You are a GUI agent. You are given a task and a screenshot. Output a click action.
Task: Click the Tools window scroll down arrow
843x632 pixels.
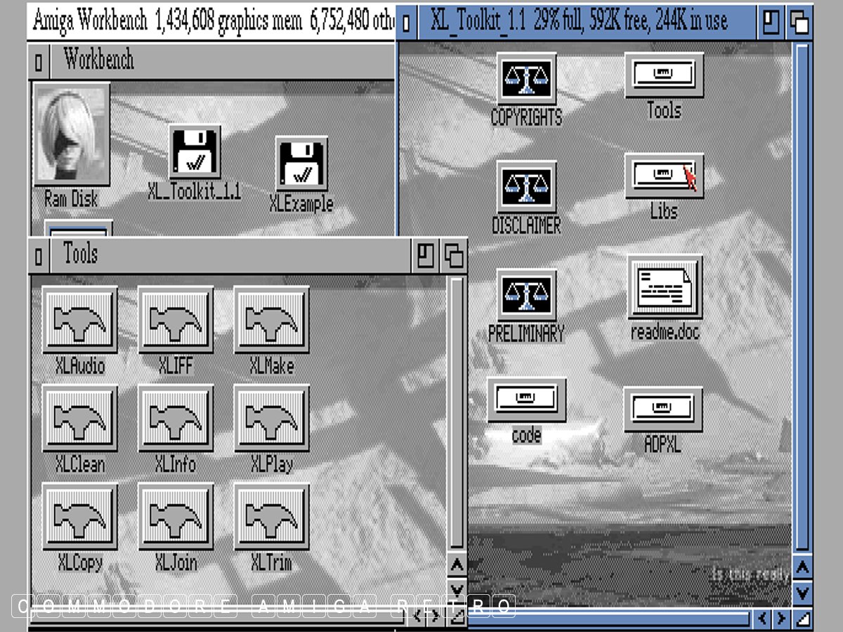pyautogui.click(x=457, y=588)
